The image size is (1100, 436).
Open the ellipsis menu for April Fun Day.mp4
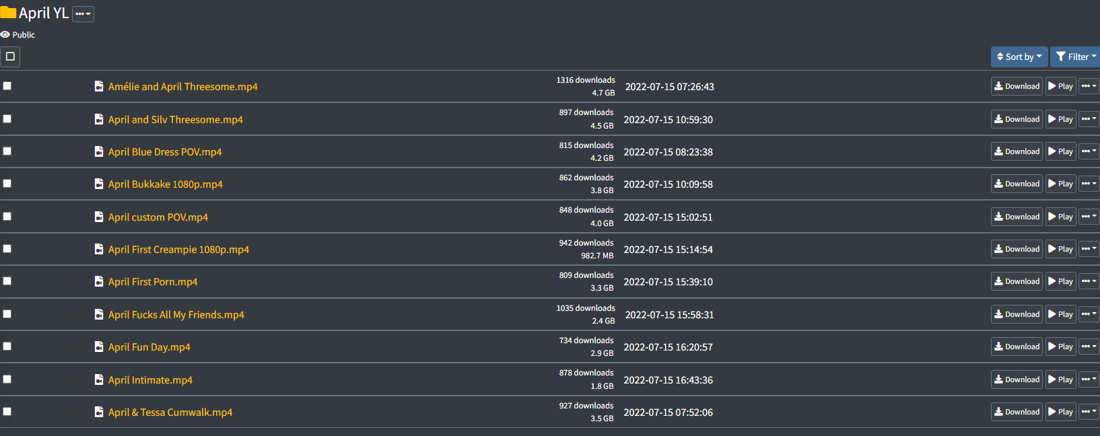pos(1089,347)
